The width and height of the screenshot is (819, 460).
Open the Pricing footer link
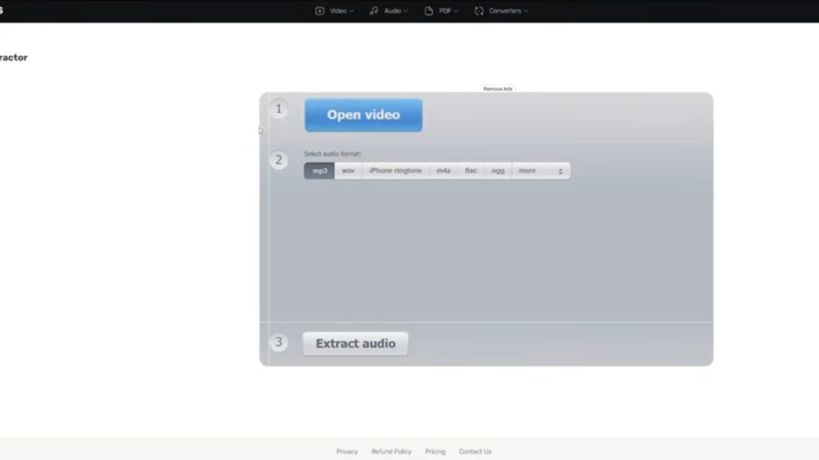coord(435,452)
